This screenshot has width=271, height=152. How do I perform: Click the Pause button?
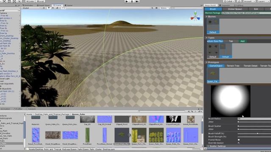[132, 1]
